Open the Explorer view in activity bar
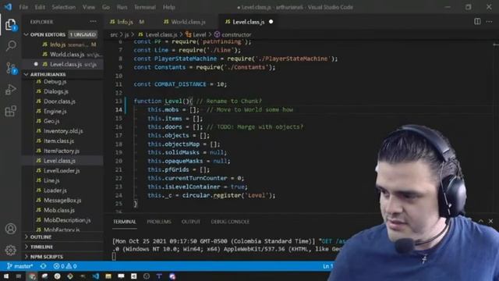499x281 pixels. pos(10,24)
